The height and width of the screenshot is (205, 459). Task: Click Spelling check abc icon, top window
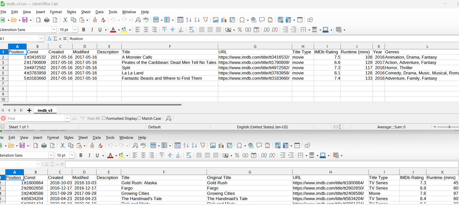pyautogui.click(x=146, y=20)
